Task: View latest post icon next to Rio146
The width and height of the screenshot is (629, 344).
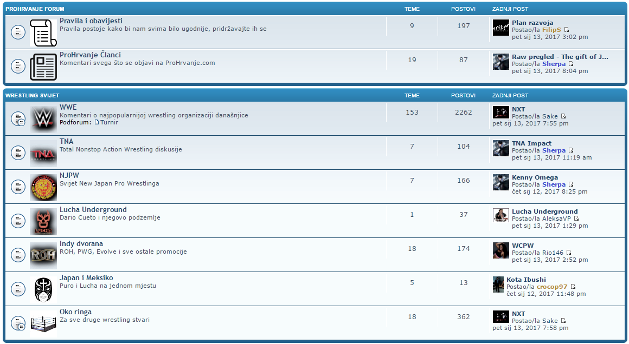Action: pyautogui.click(x=569, y=253)
